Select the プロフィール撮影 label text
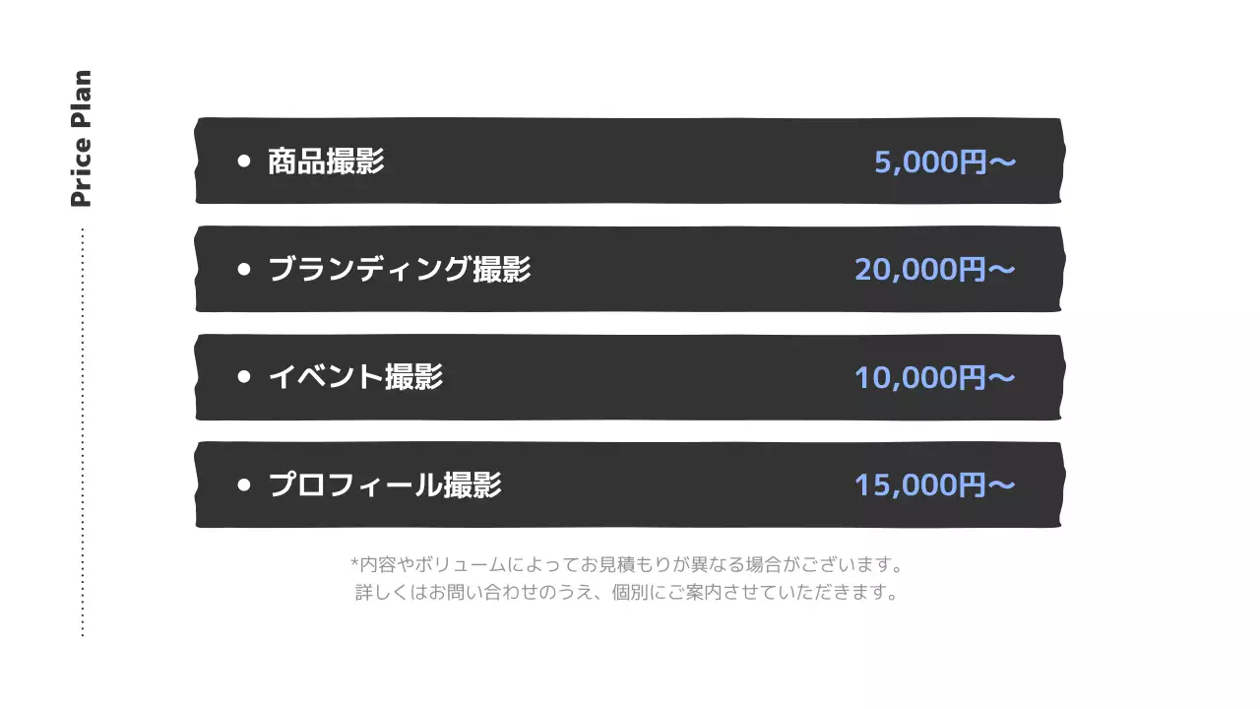The image size is (1260, 709). pyautogui.click(x=385, y=484)
